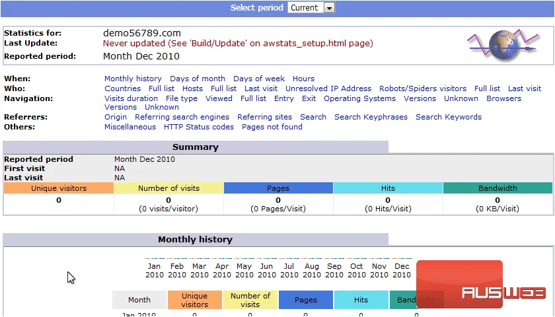This screenshot has width=555, height=317.
Task: Click Hits header in Monthly history table
Action: [x=361, y=300]
